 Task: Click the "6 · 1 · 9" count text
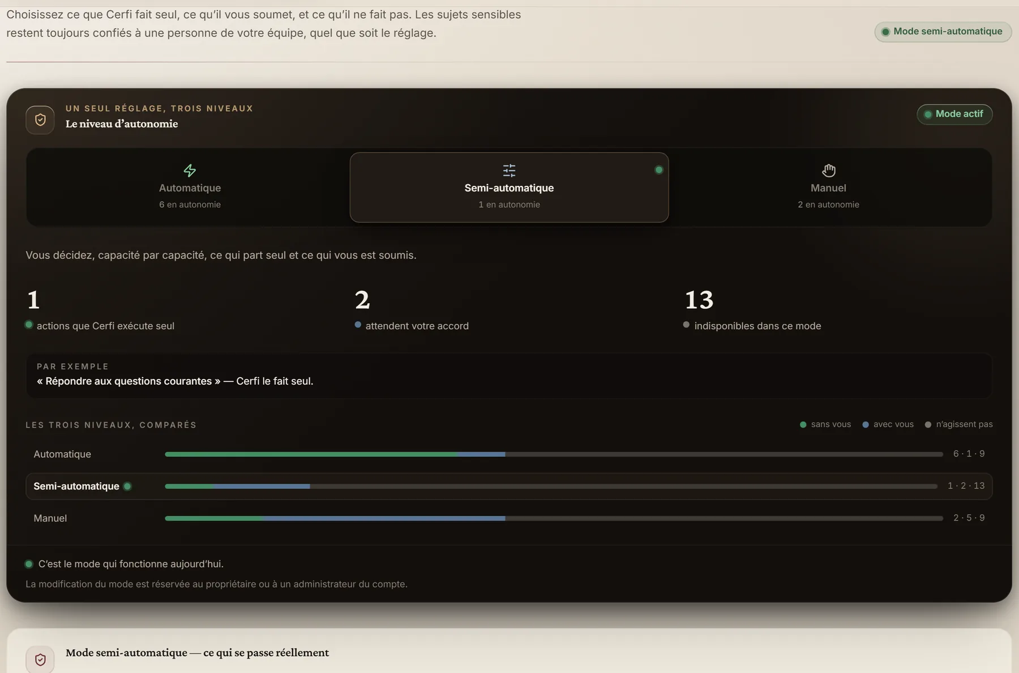click(x=969, y=454)
